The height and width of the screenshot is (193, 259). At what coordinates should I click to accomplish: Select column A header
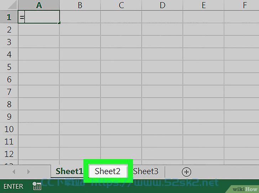(39, 5)
